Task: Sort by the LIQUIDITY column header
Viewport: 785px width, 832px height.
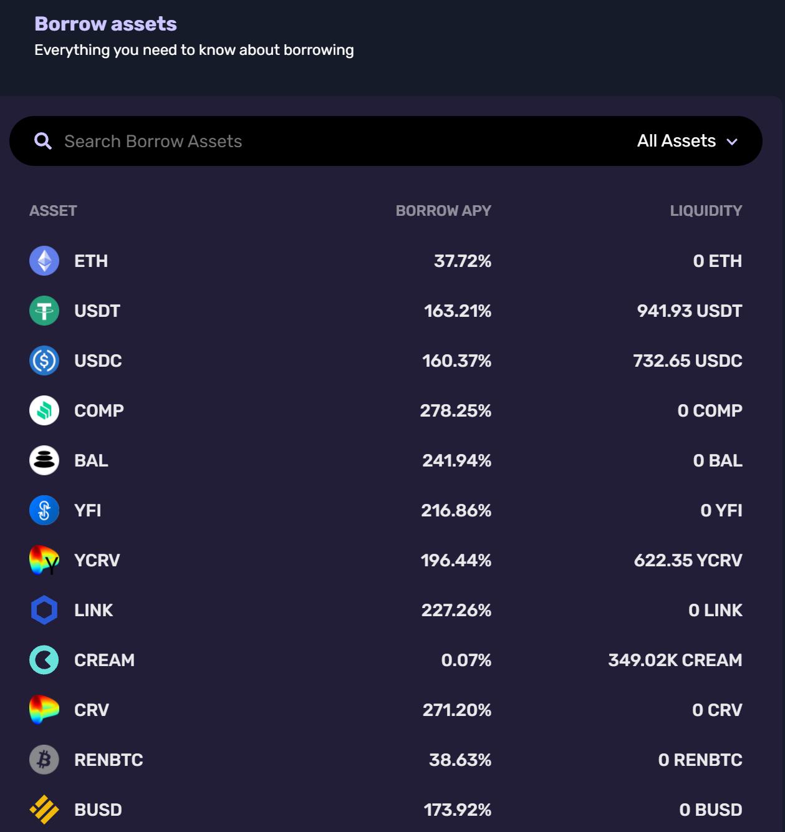Action: (x=706, y=211)
